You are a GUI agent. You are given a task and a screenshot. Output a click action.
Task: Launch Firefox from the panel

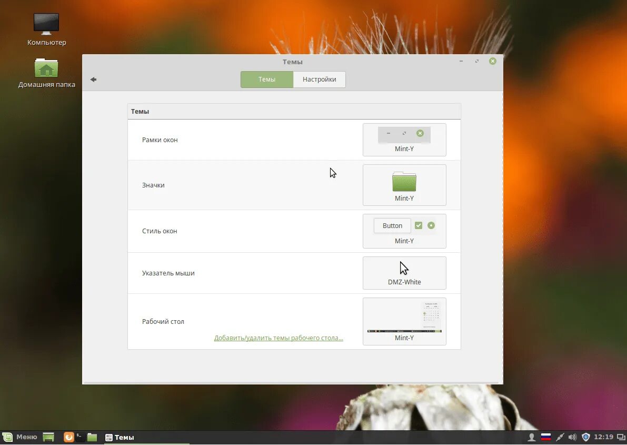69,437
